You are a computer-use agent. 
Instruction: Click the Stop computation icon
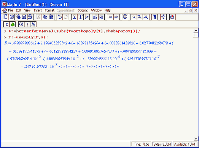point(125,17)
